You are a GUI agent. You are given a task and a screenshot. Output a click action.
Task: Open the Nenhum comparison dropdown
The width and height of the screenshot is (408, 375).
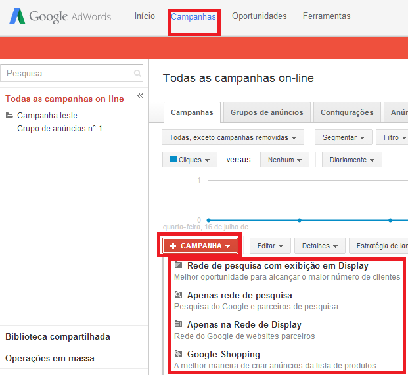click(x=284, y=160)
